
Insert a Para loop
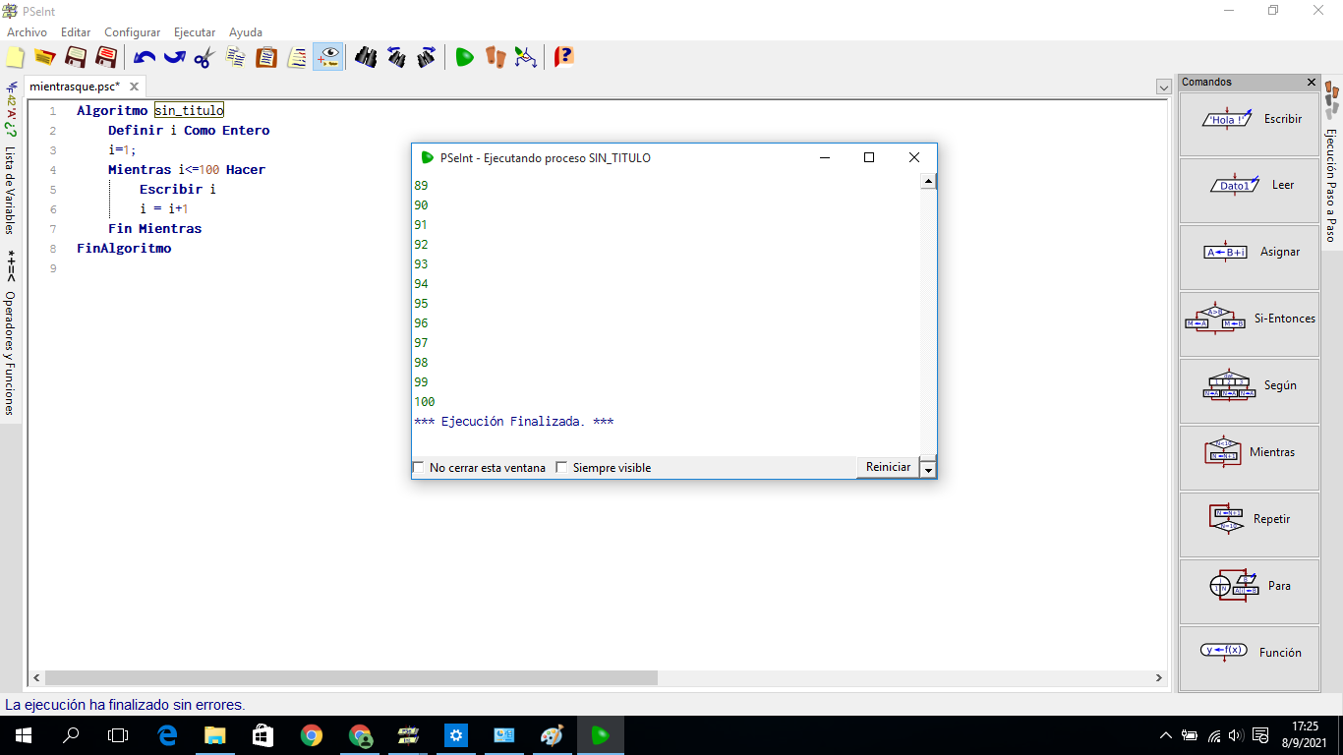[1250, 592]
